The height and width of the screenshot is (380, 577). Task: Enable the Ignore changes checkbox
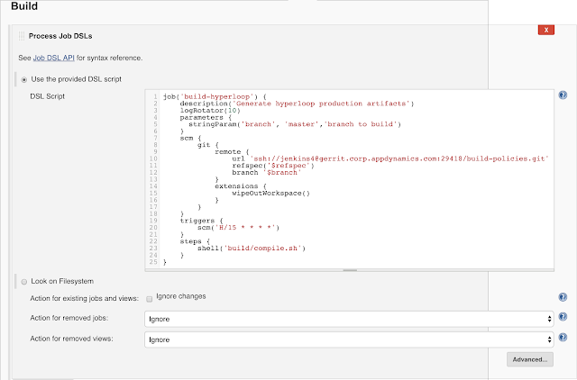click(x=150, y=297)
